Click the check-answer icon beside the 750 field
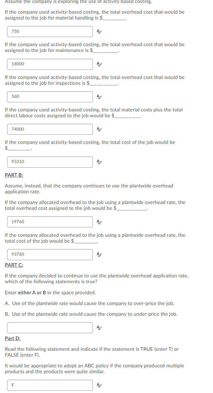The image size is (213, 393). (99, 32)
